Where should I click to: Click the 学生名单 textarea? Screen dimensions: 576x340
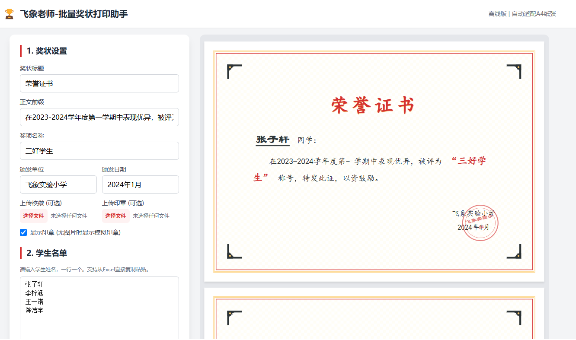[99, 308]
